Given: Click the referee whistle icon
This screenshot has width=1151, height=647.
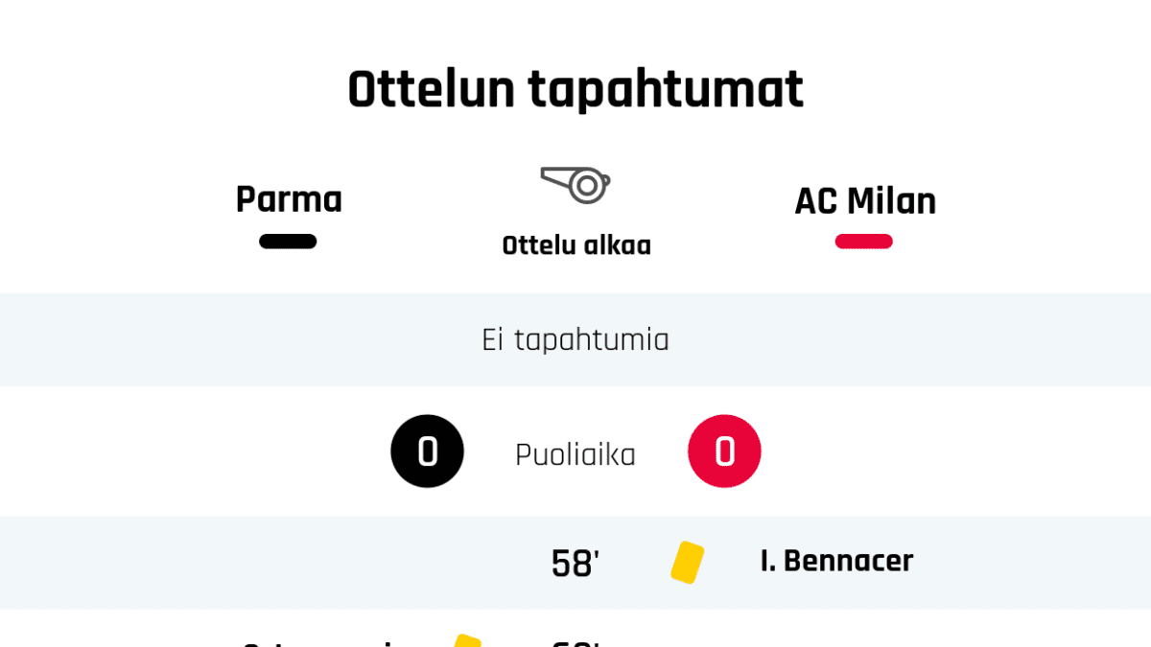Looking at the screenshot, I should pos(575,184).
